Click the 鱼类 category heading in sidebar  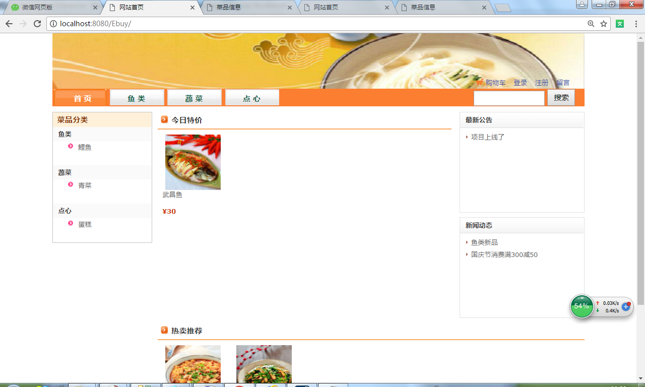(65, 134)
